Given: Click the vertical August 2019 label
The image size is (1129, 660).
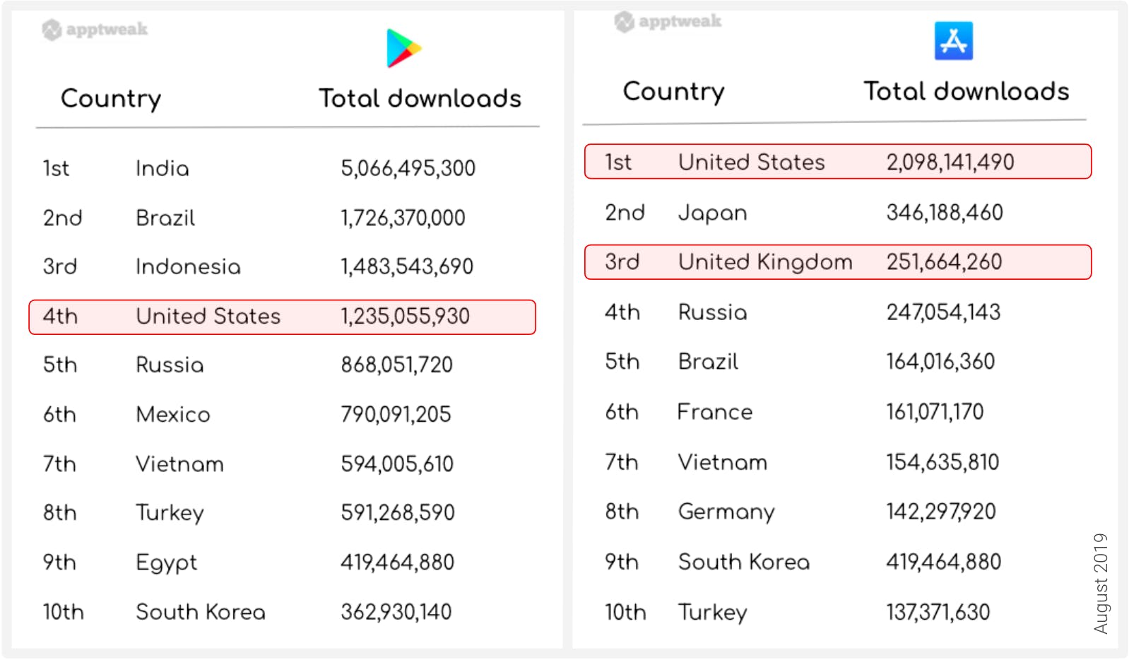Looking at the screenshot, I should [1101, 583].
